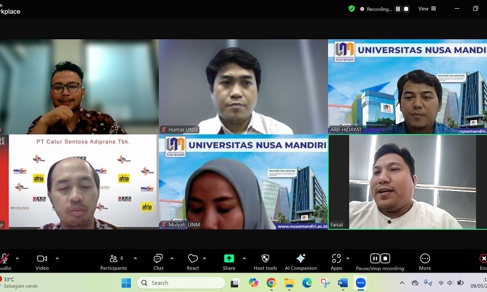Open the React heart menu

tap(193, 262)
